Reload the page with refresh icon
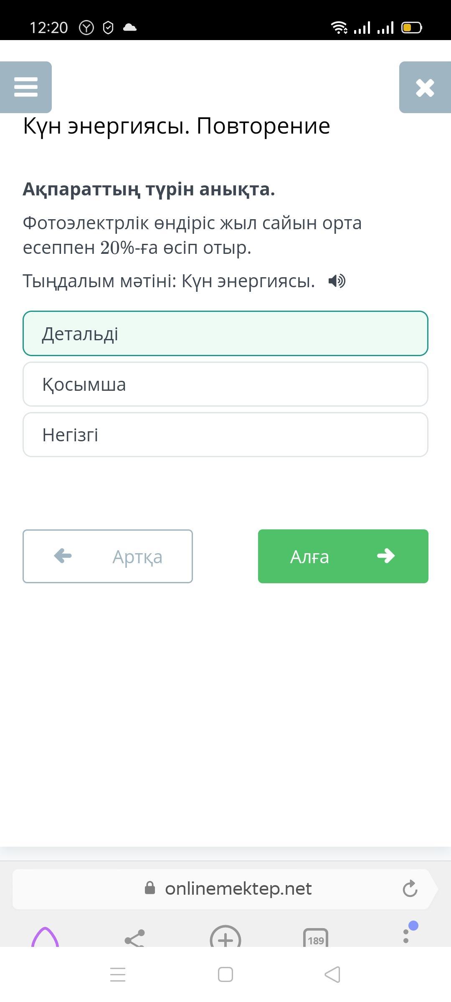 [410, 888]
